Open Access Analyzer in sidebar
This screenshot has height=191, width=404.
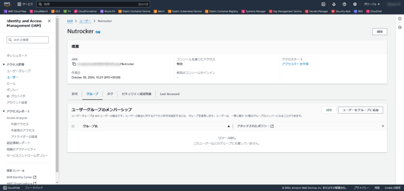(x=17, y=118)
